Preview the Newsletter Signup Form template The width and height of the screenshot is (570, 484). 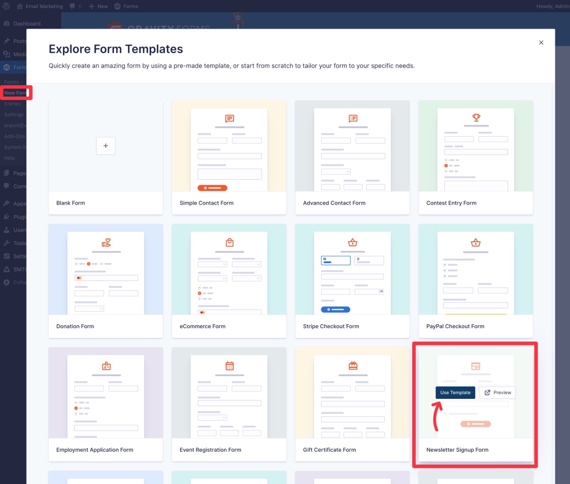tap(497, 392)
